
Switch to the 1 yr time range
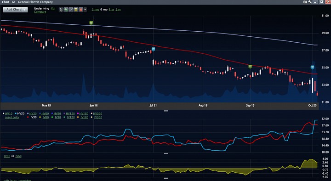point(111,10)
